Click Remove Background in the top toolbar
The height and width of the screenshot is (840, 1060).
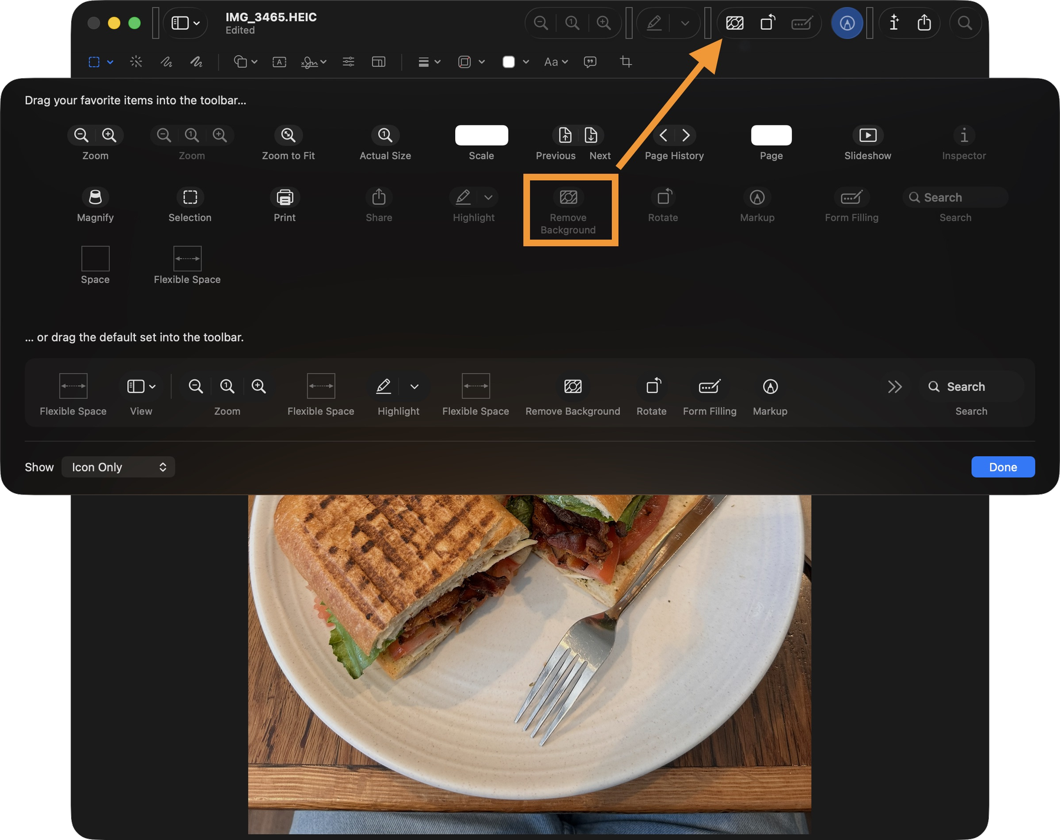[734, 23]
